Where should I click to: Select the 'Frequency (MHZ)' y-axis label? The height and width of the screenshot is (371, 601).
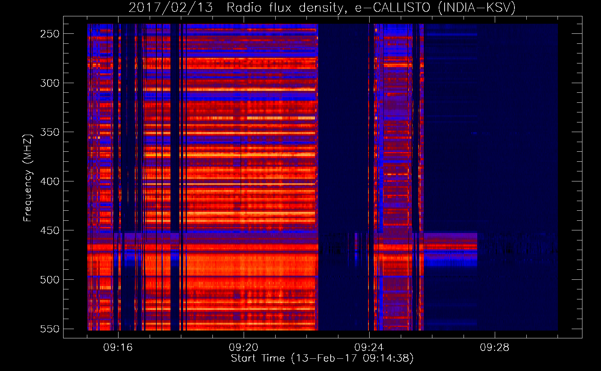click(x=28, y=178)
